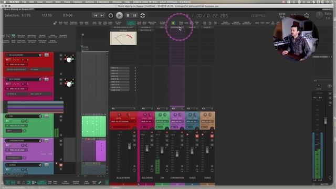Select pencil draw icon in bottom toolbar

pos(100,183)
